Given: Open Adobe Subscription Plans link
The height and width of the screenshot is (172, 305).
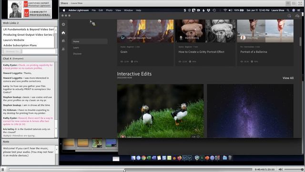Looking at the screenshot, I should click(20, 45).
